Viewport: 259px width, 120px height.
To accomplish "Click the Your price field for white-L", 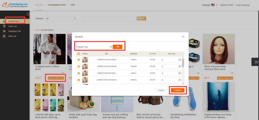I will 171,73.
